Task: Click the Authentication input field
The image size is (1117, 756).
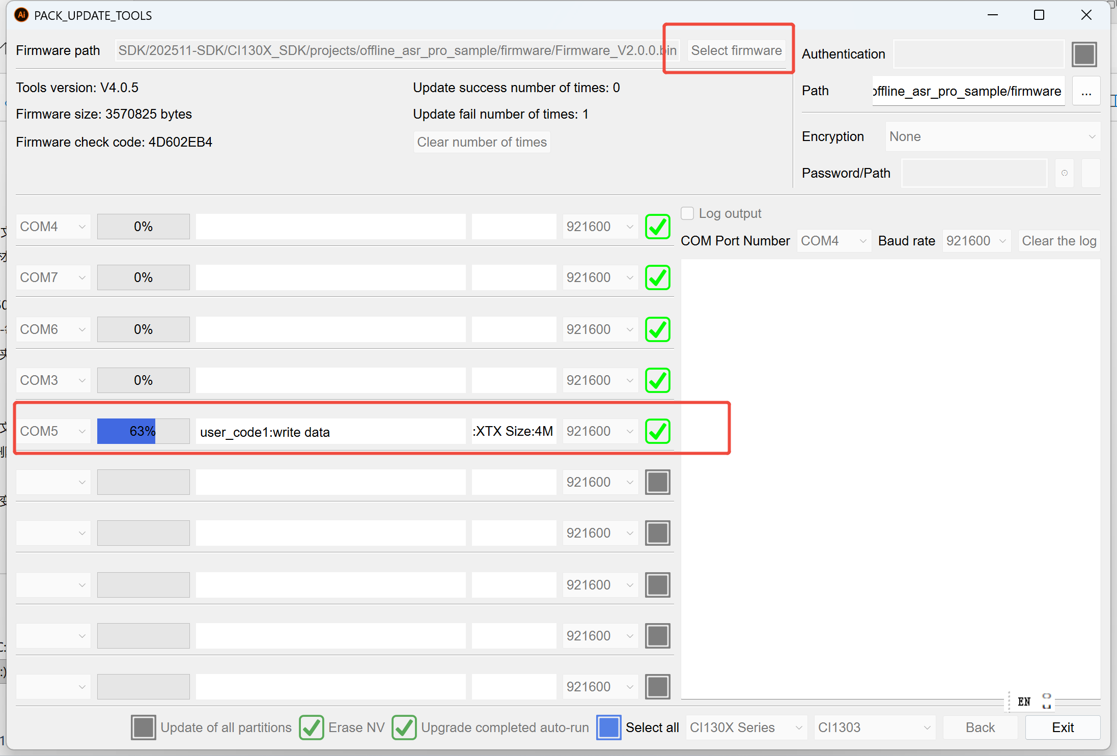Action: [979, 54]
